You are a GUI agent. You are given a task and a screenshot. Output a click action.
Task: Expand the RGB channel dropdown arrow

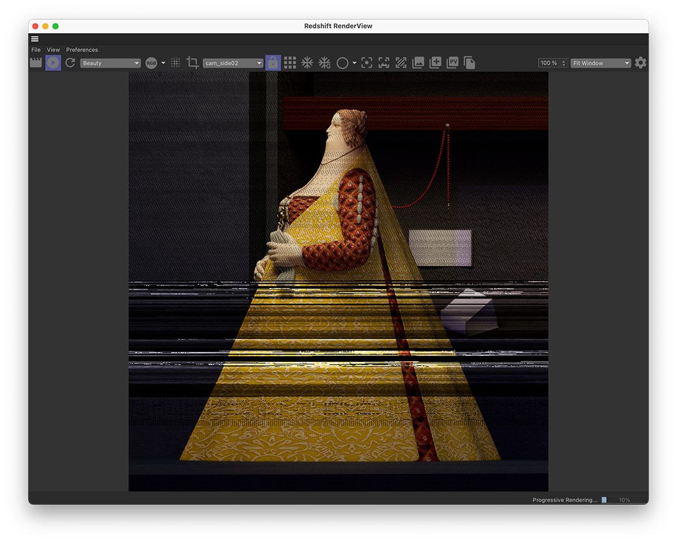point(163,63)
